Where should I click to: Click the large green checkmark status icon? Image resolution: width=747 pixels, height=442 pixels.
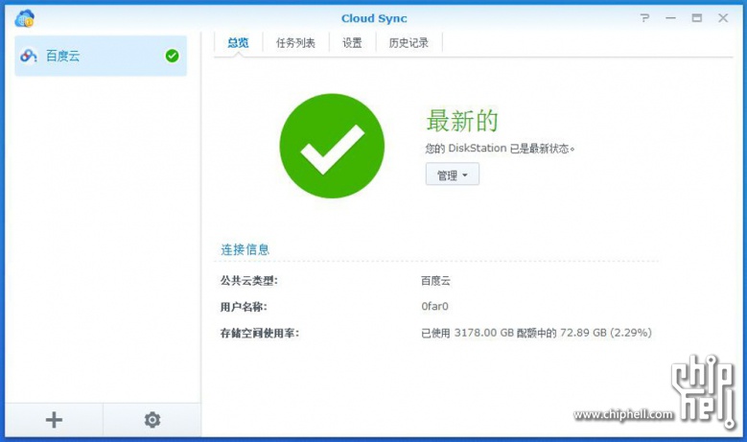tap(332, 146)
